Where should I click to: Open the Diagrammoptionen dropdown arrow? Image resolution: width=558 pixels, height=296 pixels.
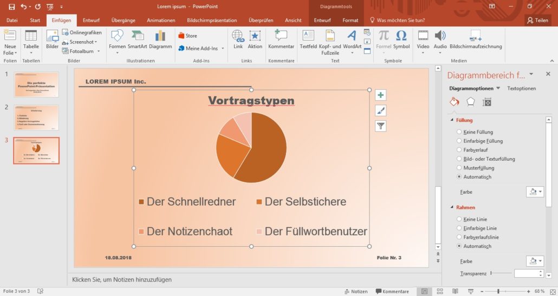[498, 88]
